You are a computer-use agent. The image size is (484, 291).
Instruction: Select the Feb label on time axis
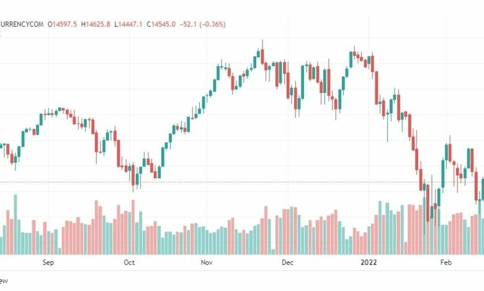[x=446, y=263]
